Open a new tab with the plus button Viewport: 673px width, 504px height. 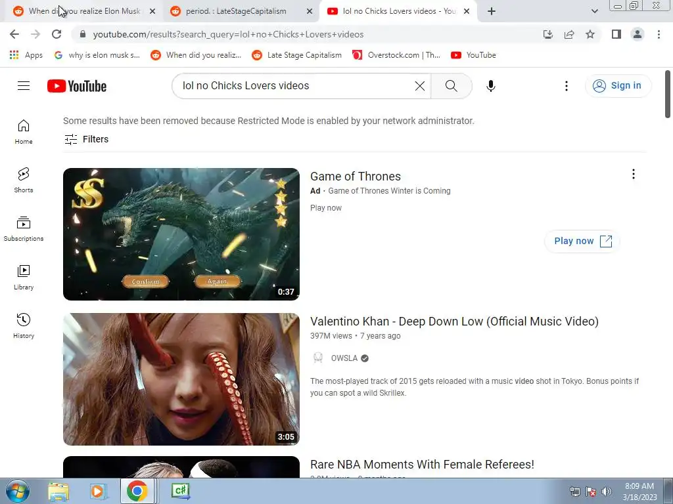pyautogui.click(x=492, y=11)
